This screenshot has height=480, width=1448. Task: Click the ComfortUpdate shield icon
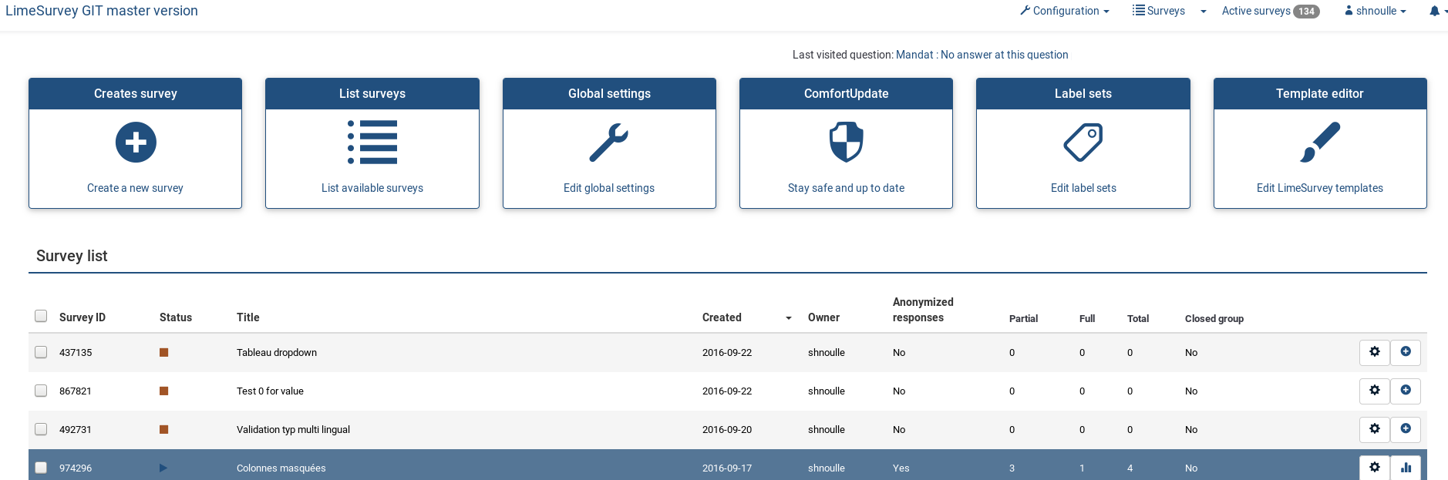pyautogui.click(x=846, y=143)
